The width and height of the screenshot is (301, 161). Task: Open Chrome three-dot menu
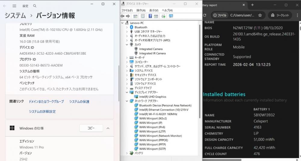297,15
